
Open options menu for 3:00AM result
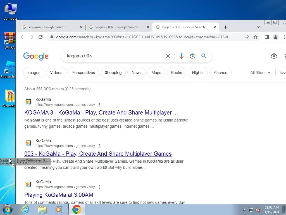tap(100, 187)
